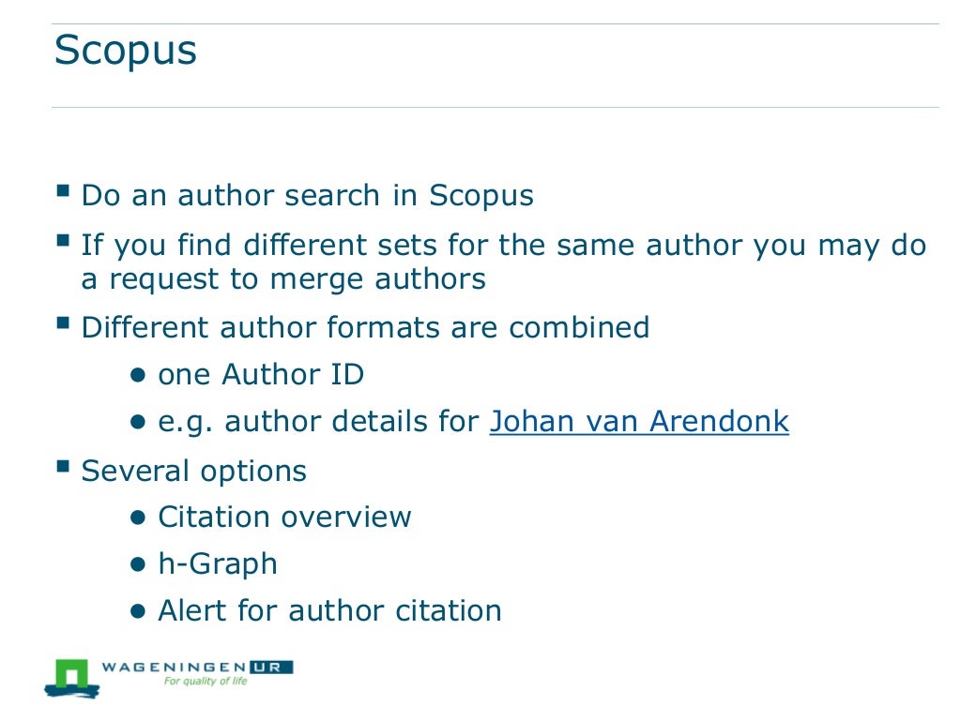This screenshot has width=961, height=720.
Task: Click the bullet before 'Different author formats'
Action: click(63, 322)
